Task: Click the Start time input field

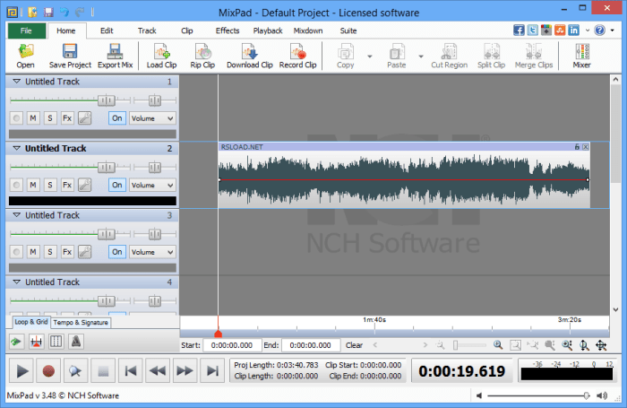Action: (x=232, y=345)
